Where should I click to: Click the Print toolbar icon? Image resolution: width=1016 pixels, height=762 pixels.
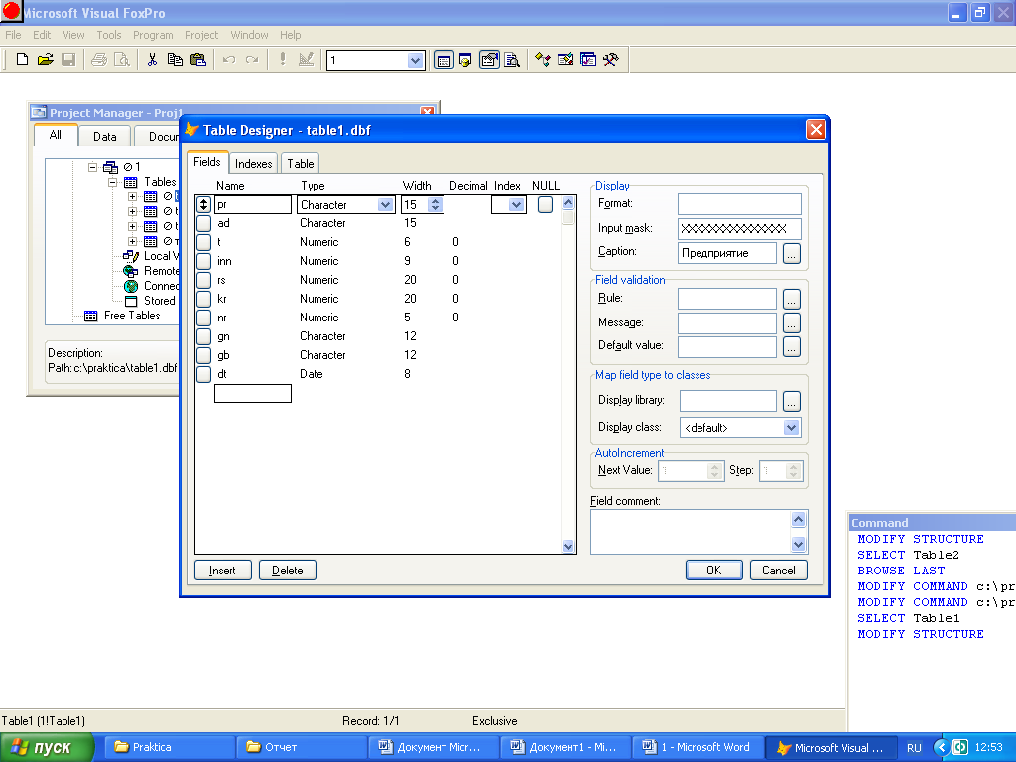(x=99, y=61)
